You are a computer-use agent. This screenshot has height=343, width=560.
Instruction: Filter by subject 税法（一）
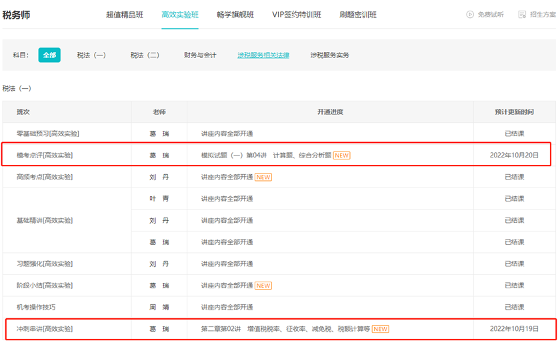coord(91,55)
